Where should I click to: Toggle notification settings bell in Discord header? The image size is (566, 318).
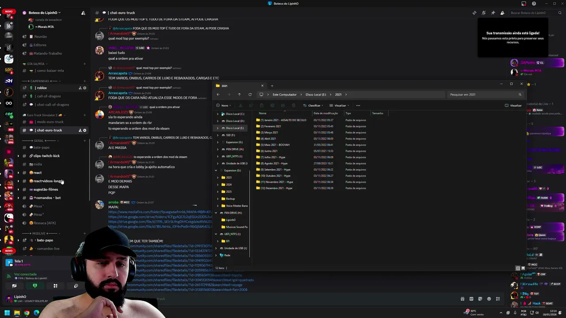[484, 13]
